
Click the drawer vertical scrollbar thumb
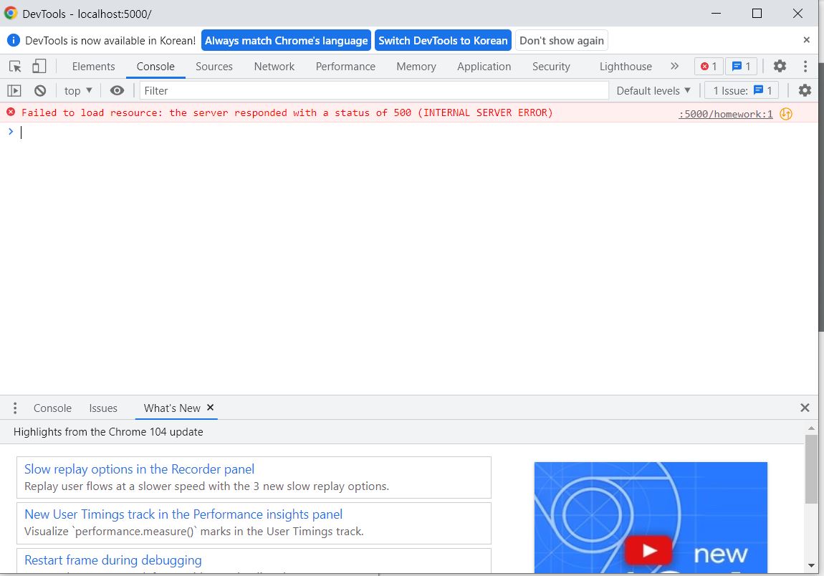(811, 469)
